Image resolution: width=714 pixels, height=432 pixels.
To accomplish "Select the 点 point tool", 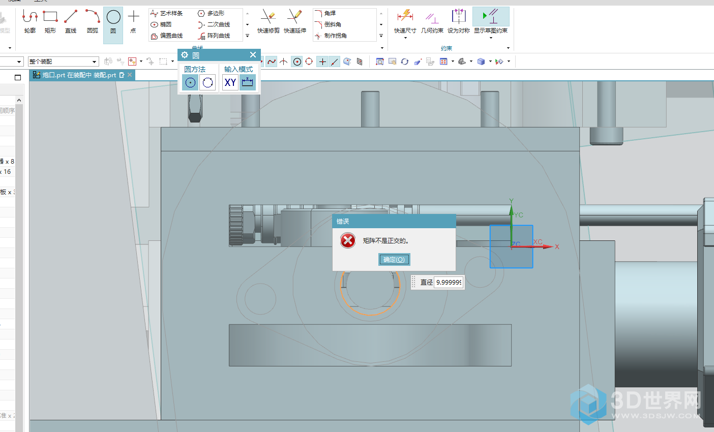I will click(133, 22).
